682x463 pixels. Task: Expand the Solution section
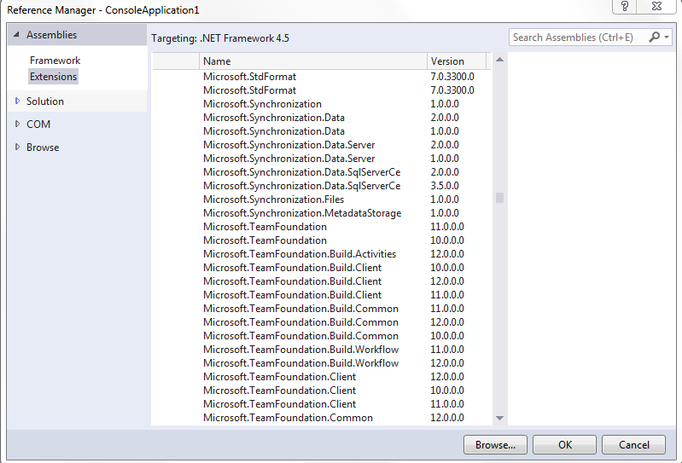(x=17, y=101)
